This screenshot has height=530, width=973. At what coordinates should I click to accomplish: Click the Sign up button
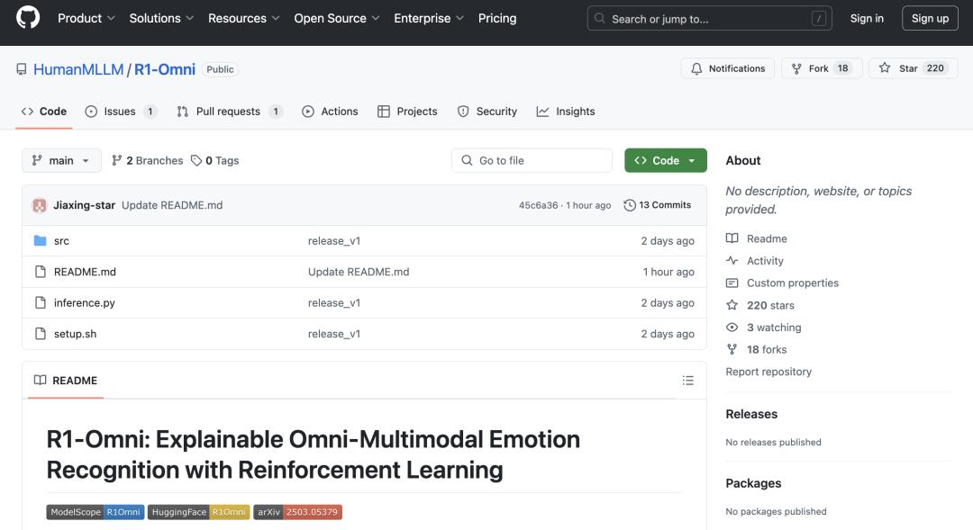pyautogui.click(x=929, y=18)
